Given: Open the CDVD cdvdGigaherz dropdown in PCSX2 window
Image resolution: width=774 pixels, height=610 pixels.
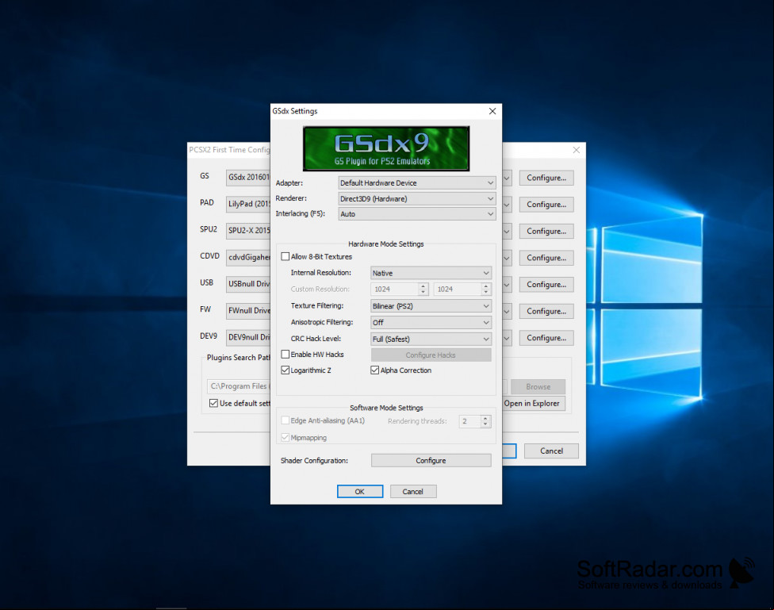Looking at the screenshot, I should coord(507,258).
